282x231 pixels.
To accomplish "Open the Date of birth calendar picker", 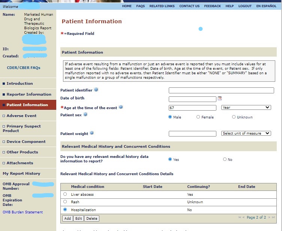I will click(220, 99).
